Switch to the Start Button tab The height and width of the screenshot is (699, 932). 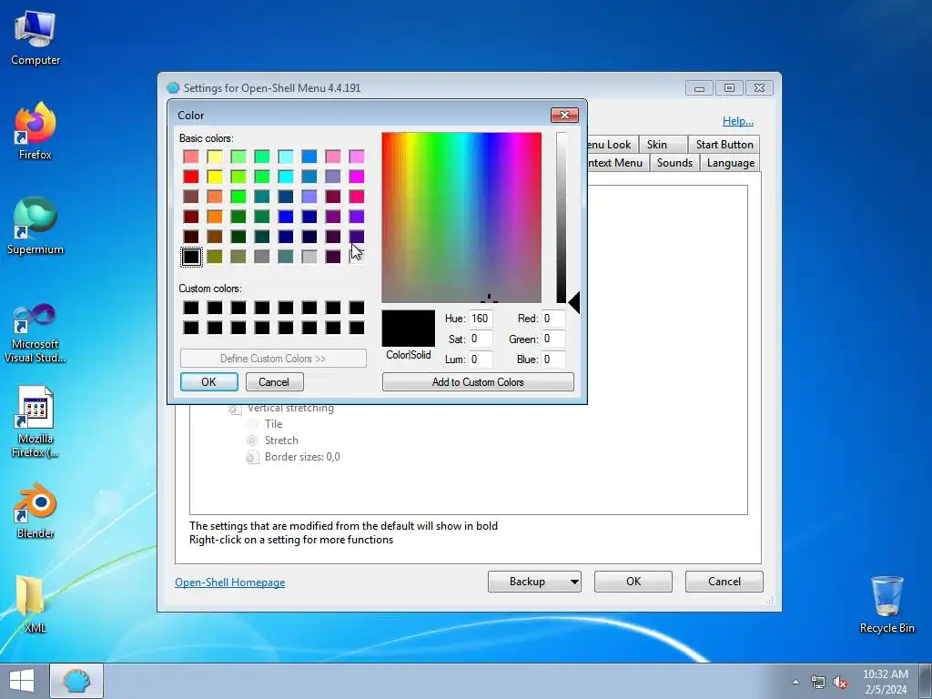[x=724, y=145]
